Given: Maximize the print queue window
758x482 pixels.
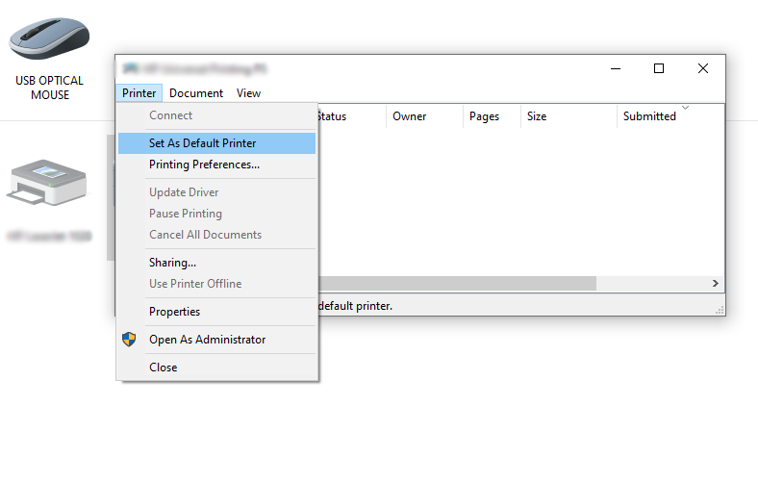Looking at the screenshot, I should [x=658, y=68].
